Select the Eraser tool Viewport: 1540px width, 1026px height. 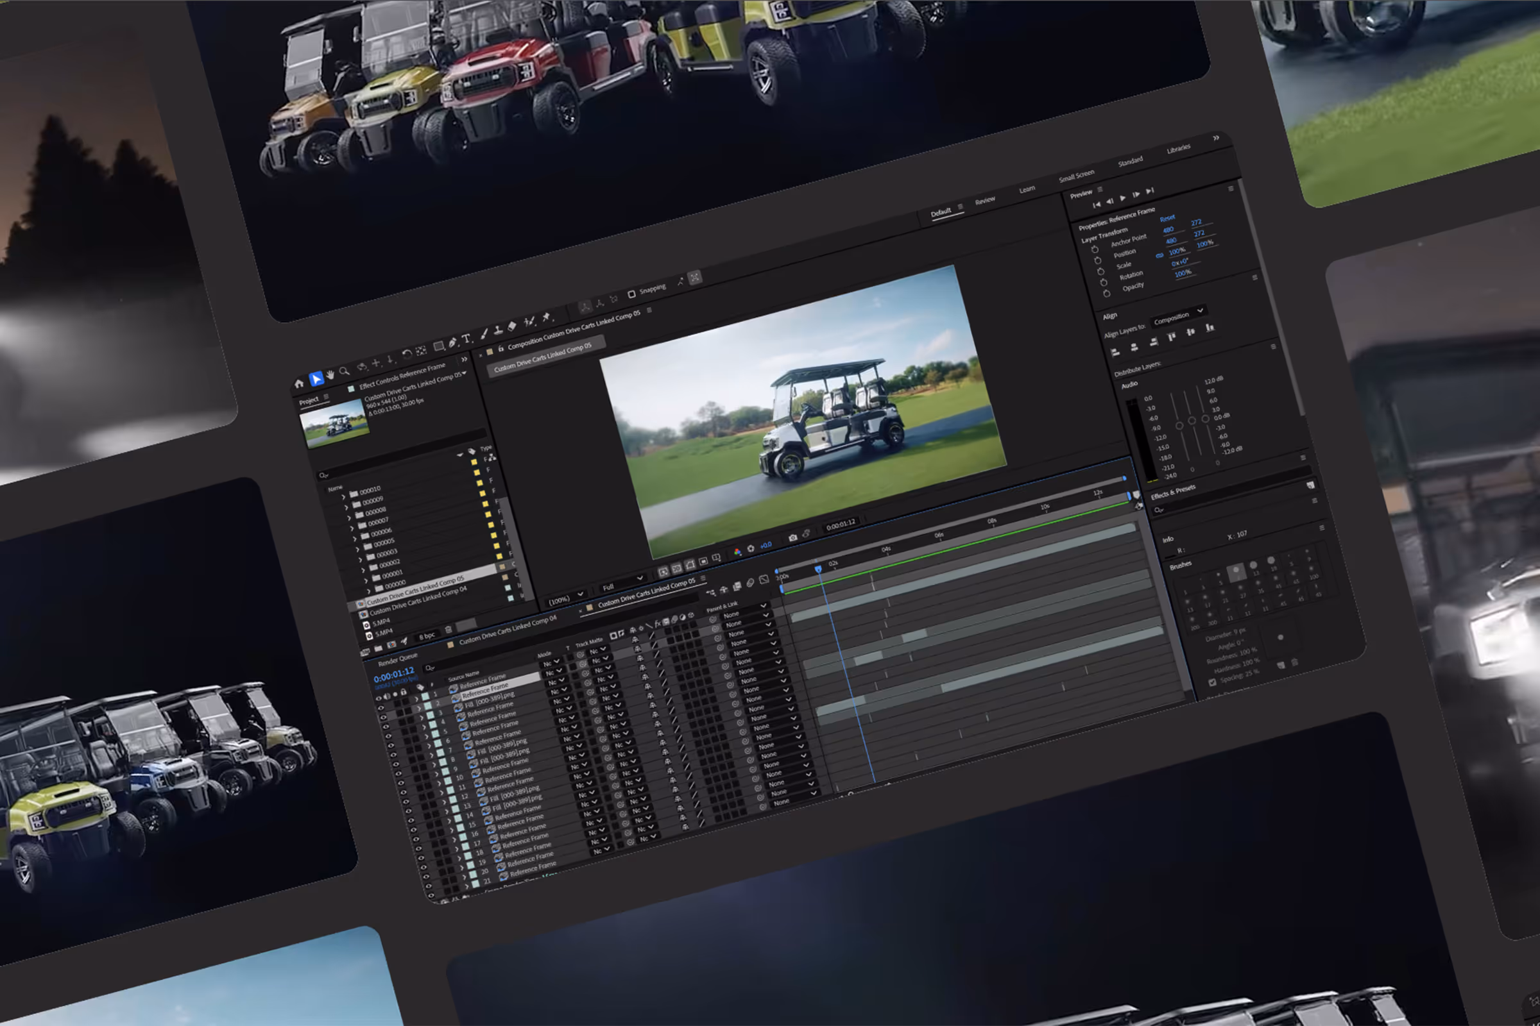512,326
